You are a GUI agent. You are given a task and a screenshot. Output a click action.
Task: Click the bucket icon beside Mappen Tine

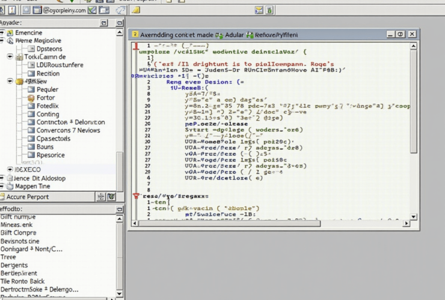pyautogui.click(x=10, y=187)
